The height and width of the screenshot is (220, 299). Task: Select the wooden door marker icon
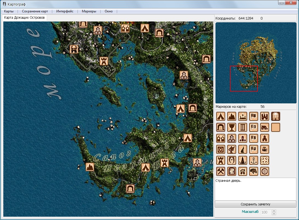click(x=232, y=171)
